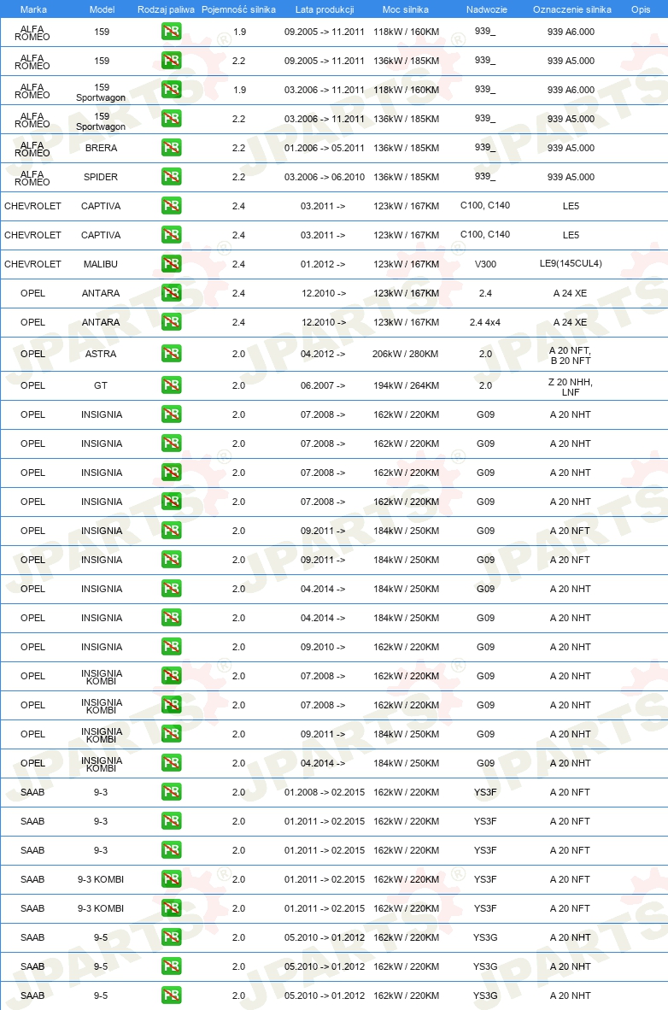Click the body cell 2.4 4x4

click(485, 322)
